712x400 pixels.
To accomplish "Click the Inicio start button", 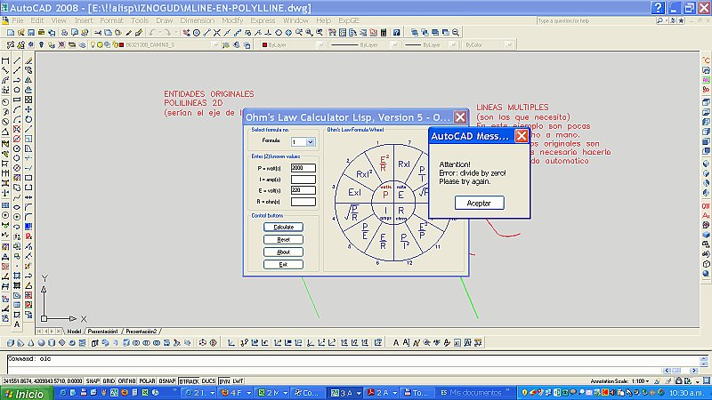I will (x=27, y=394).
